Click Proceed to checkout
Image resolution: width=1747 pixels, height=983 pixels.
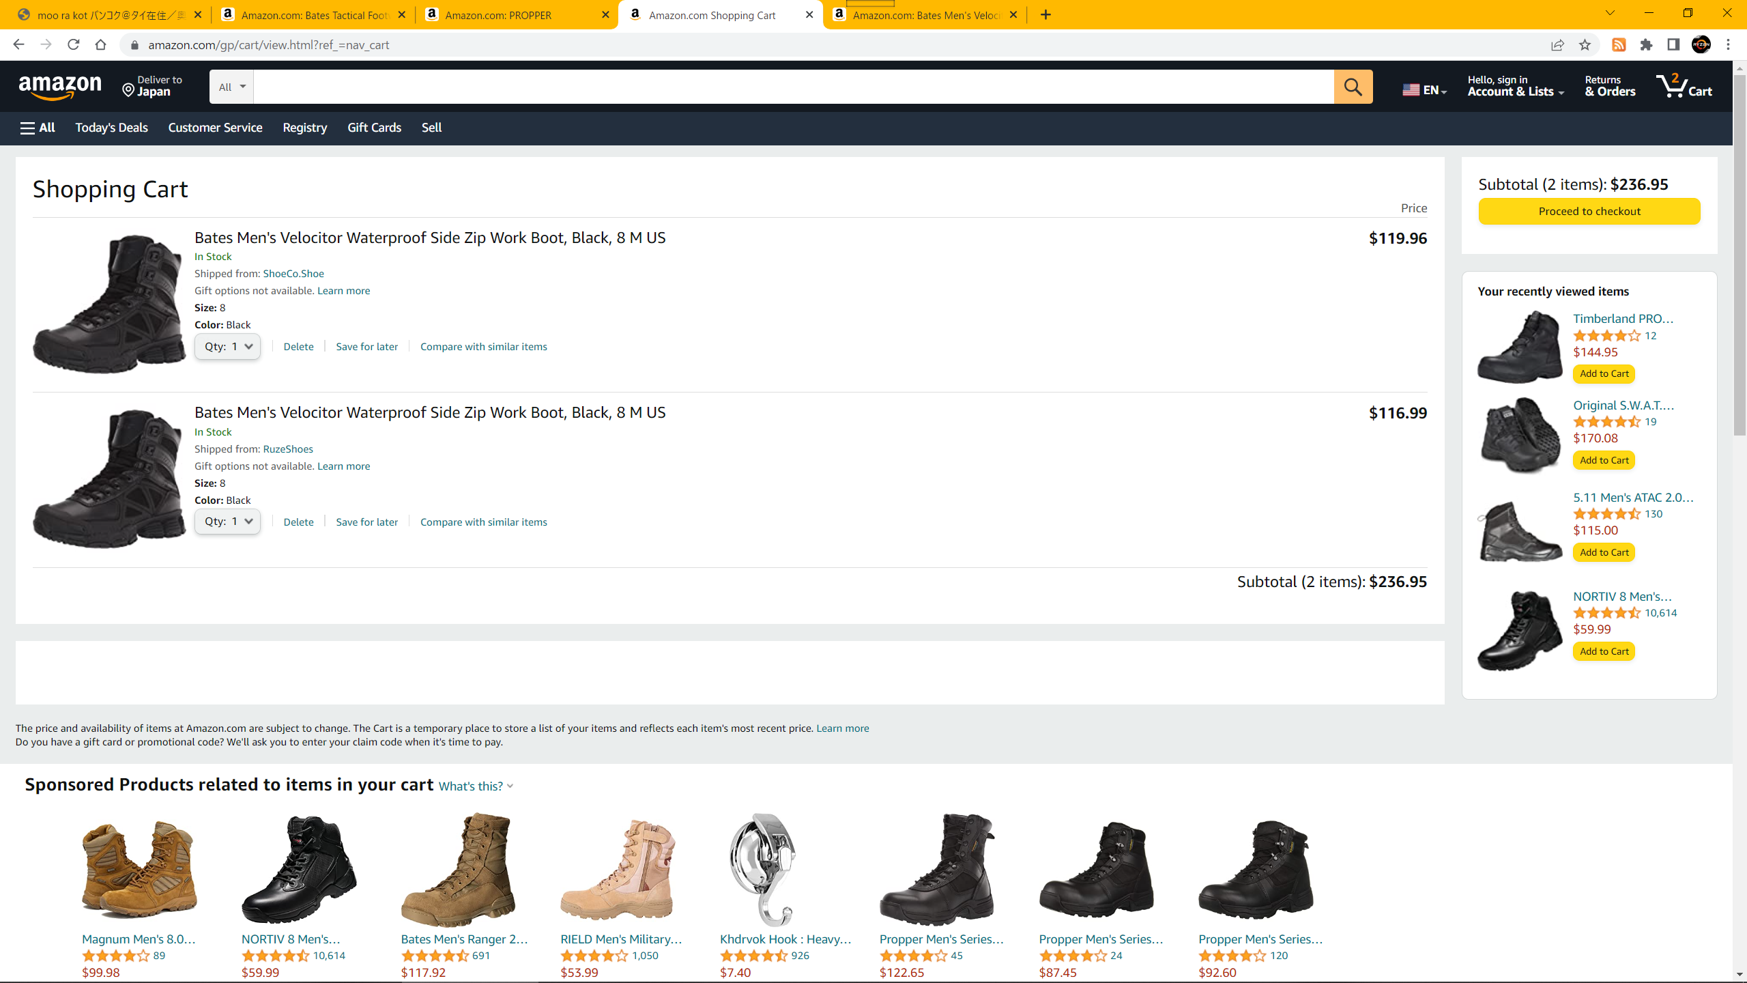pos(1589,211)
